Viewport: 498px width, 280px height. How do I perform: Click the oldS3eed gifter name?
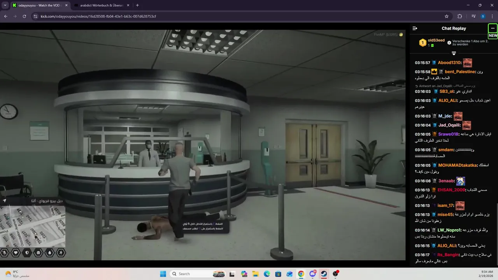[436, 40]
